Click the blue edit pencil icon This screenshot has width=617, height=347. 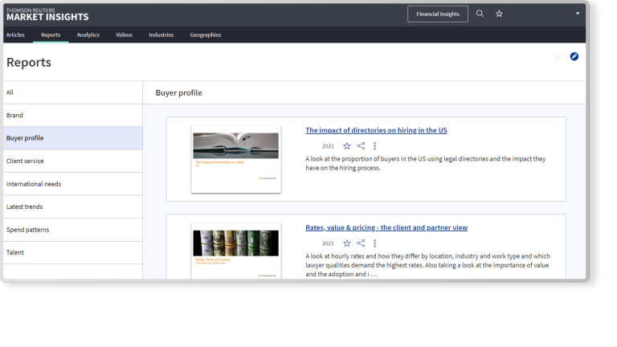pyautogui.click(x=574, y=57)
